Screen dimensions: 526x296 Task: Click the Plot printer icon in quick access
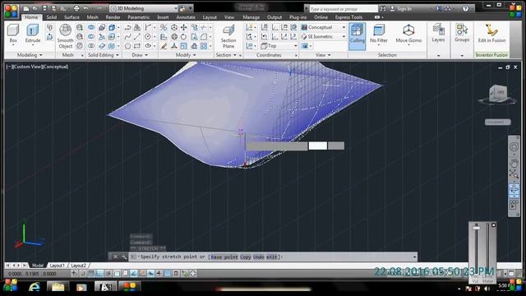tap(76, 8)
